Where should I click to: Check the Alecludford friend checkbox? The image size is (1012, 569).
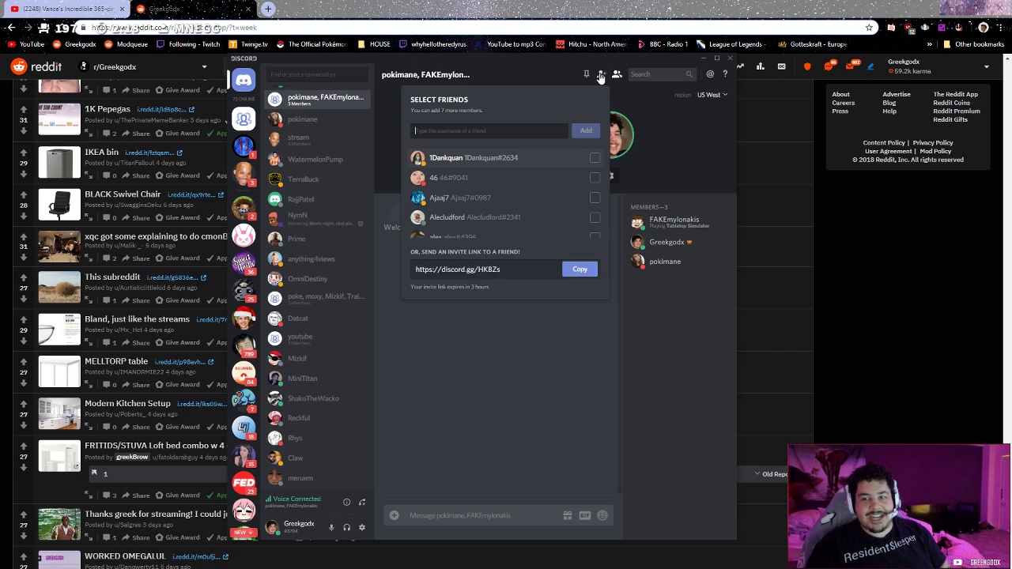point(595,217)
